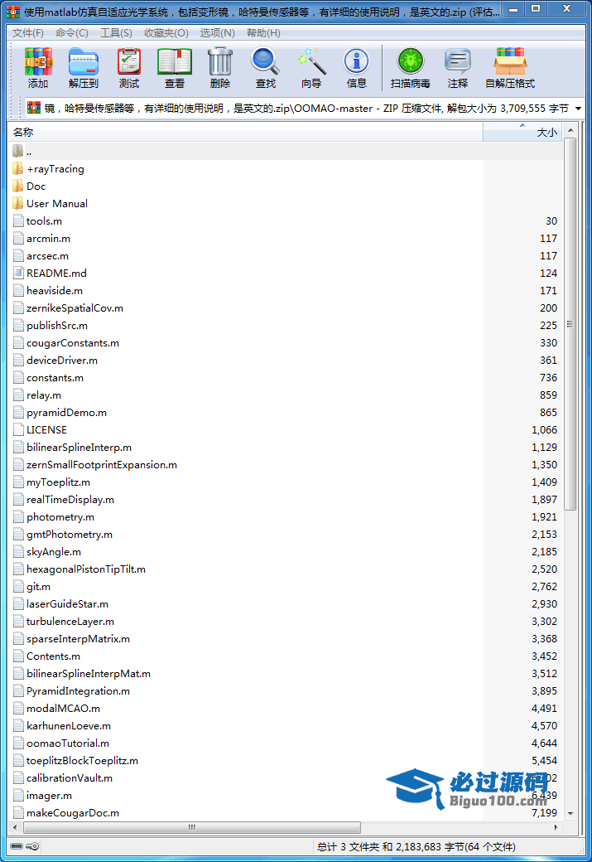Click the tools.m file icon
This screenshot has height=862, width=592.
18,221
